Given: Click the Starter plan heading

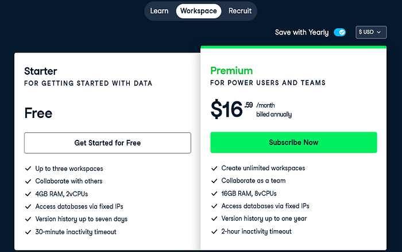Looking at the screenshot, I should tap(41, 71).
